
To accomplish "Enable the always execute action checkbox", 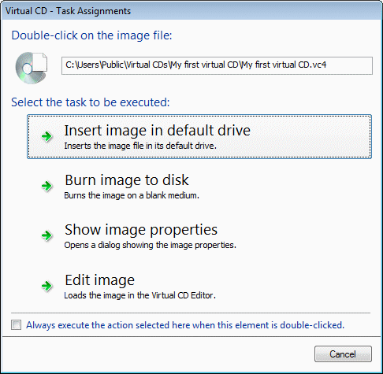I will [x=17, y=325].
